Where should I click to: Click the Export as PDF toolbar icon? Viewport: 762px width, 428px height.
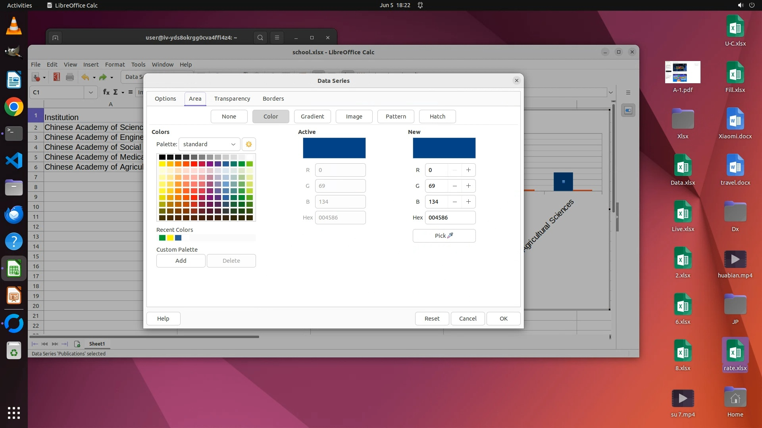click(x=57, y=77)
